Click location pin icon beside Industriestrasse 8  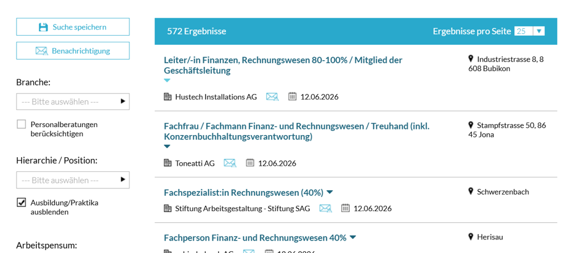pyautogui.click(x=471, y=59)
